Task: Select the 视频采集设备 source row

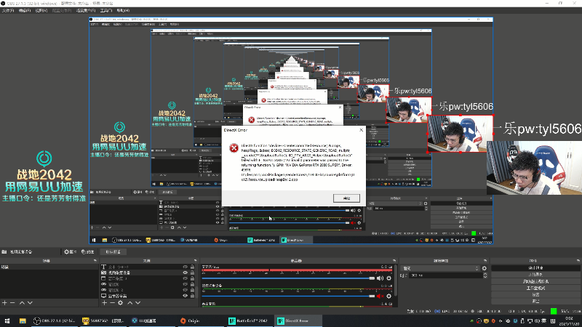Action: coord(148,272)
